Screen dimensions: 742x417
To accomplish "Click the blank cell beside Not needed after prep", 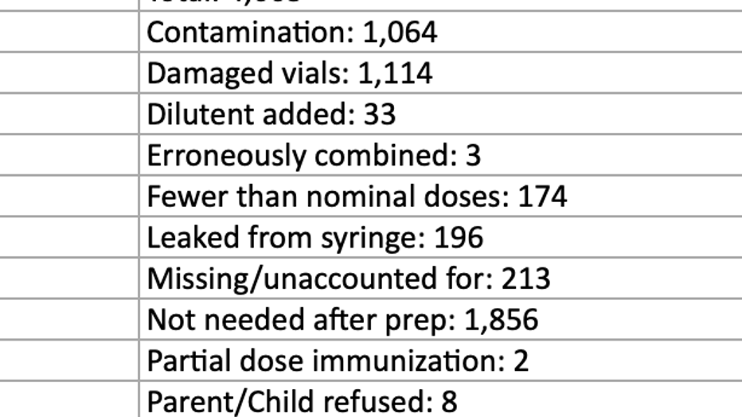I will pos(69,320).
